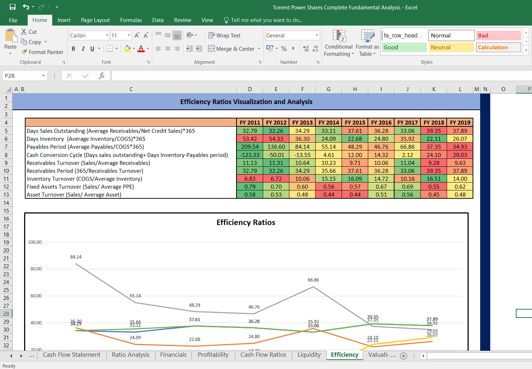This screenshot has width=532, height=369.
Task: Toggle Bottom Align vertical alignment
Action: 177,35
